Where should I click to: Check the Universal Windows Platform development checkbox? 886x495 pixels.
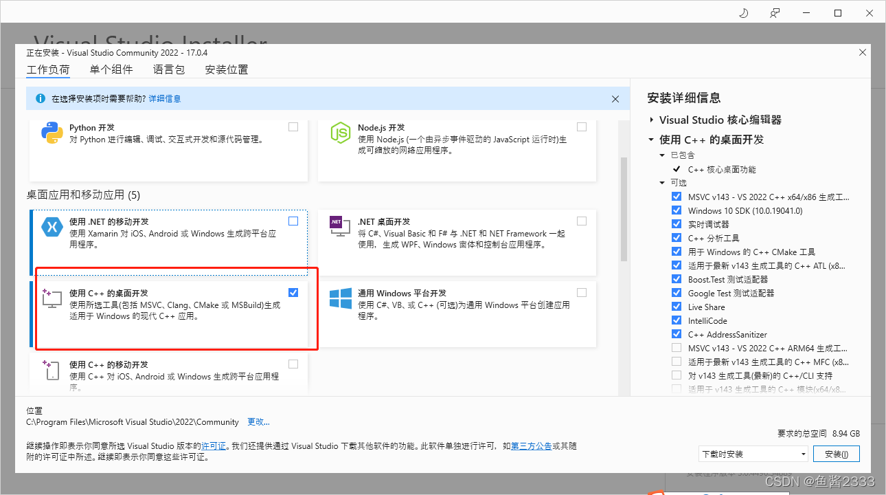(x=582, y=293)
